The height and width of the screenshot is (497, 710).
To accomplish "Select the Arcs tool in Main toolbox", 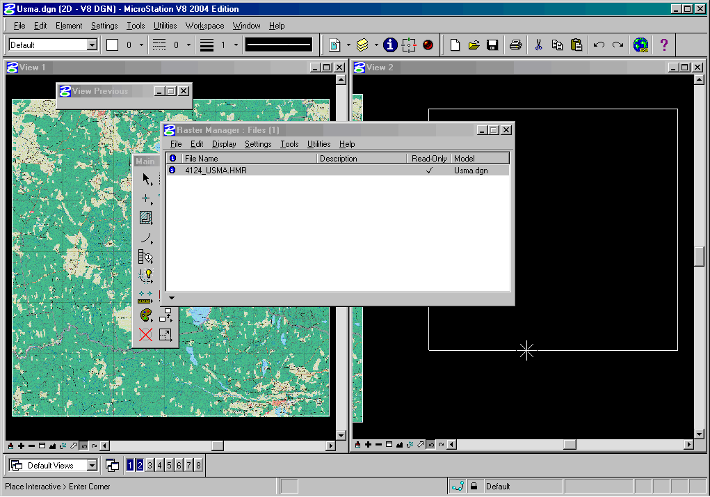I will point(146,238).
